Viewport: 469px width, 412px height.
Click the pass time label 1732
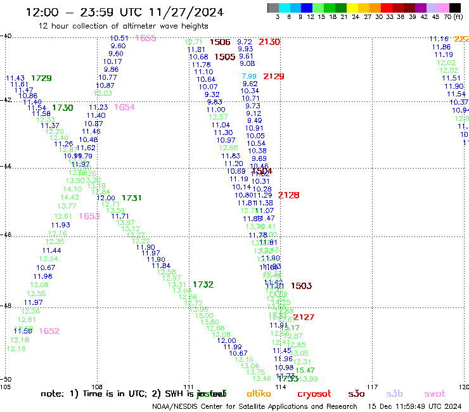click(203, 285)
